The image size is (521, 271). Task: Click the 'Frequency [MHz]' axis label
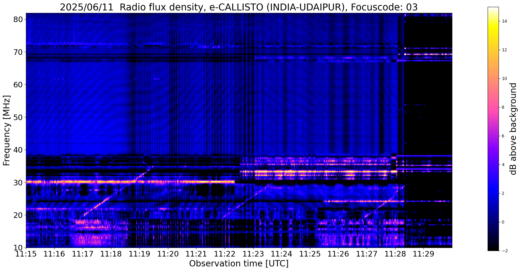click(7, 131)
